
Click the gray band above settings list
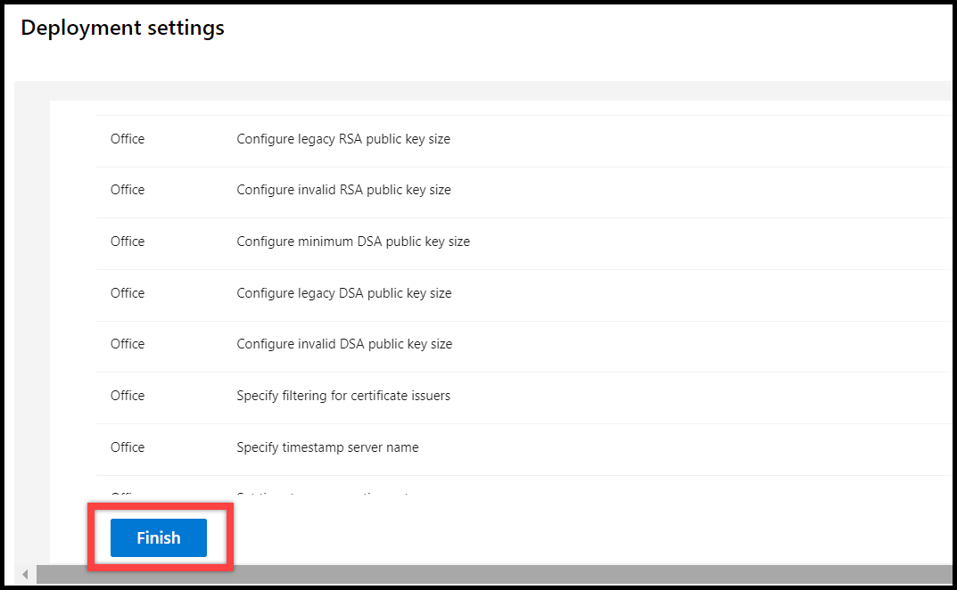(x=483, y=90)
